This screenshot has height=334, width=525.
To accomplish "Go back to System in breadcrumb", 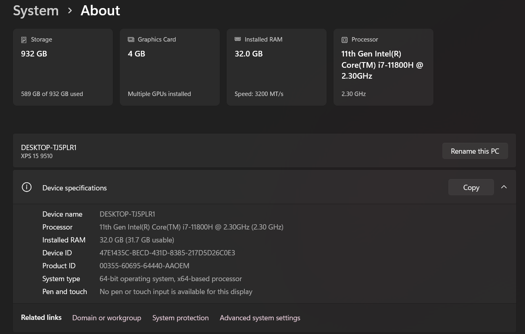I will [x=36, y=11].
